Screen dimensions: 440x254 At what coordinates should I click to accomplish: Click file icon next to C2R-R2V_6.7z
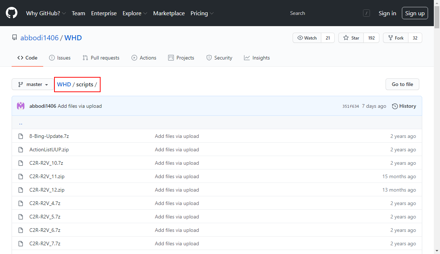tap(21, 230)
